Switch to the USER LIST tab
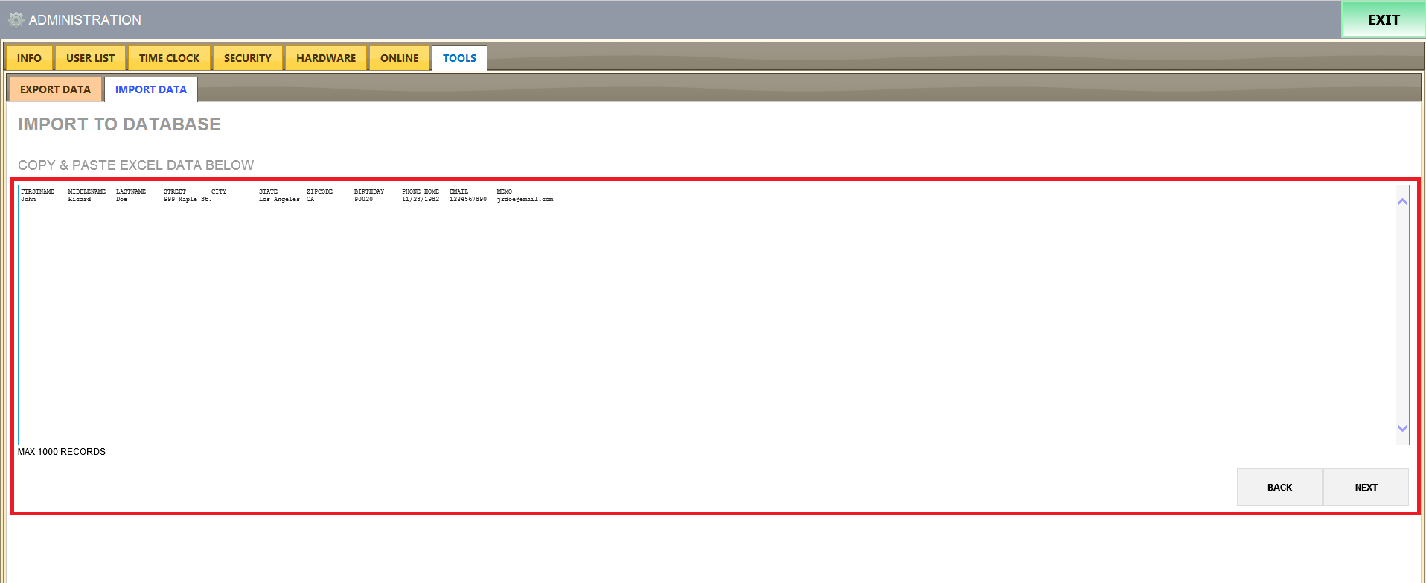The image size is (1426, 583). (90, 58)
